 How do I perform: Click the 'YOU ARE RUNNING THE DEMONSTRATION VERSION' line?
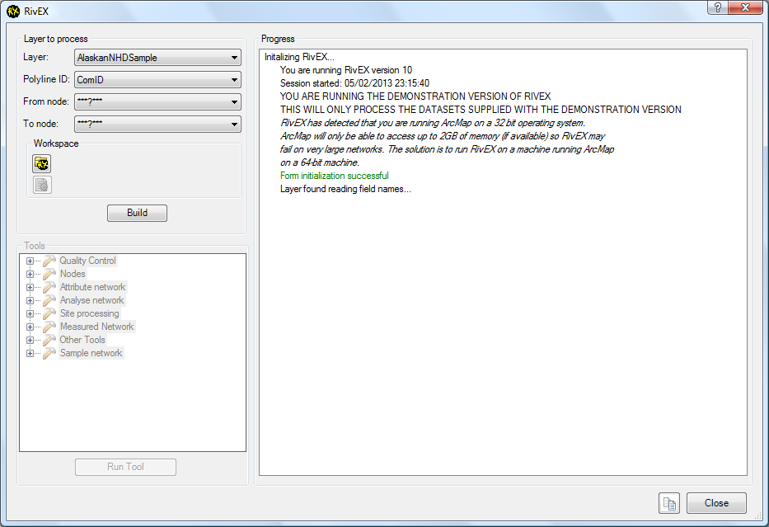click(x=415, y=96)
